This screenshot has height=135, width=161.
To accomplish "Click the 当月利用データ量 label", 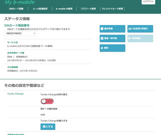I will click(16, 53).
